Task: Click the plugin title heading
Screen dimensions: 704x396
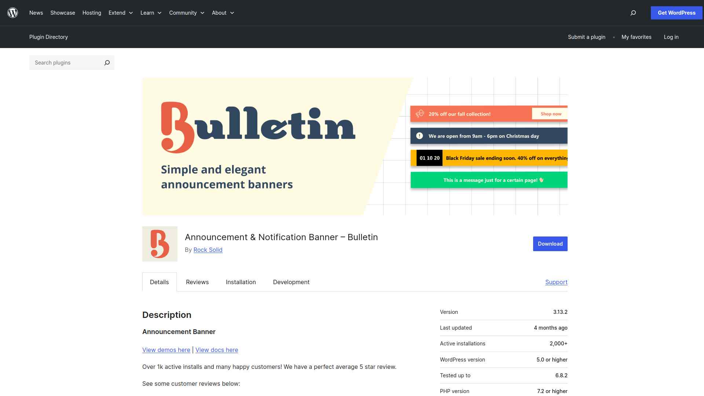Action: [x=281, y=237]
